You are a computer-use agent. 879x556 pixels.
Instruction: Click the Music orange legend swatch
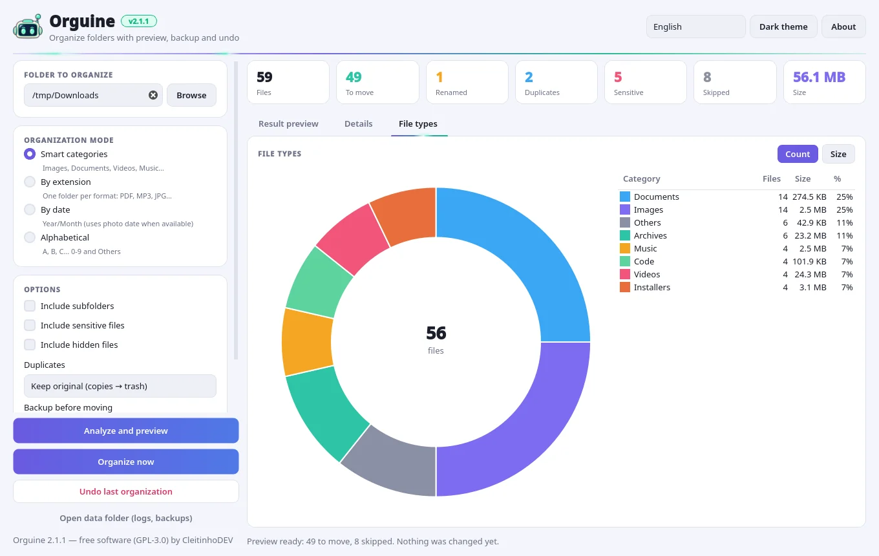pos(625,248)
